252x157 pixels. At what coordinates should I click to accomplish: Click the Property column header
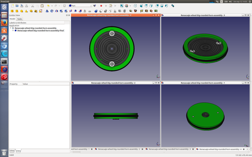[14, 84]
